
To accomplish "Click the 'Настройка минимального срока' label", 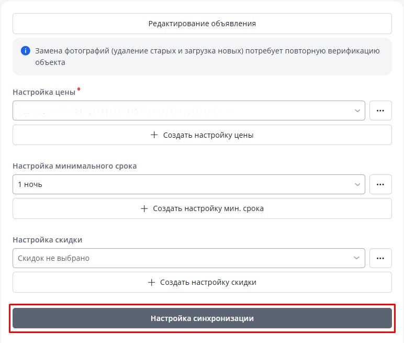I will coord(74,166).
